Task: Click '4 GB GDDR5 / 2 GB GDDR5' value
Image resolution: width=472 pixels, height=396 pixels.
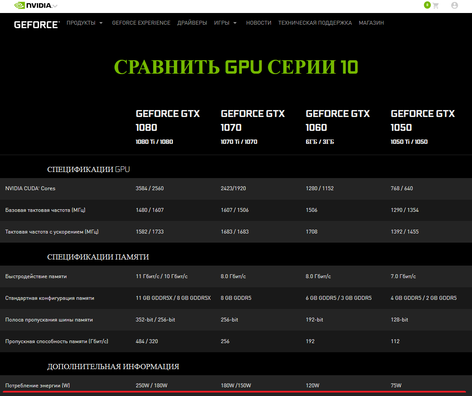Action: click(423, 298)
